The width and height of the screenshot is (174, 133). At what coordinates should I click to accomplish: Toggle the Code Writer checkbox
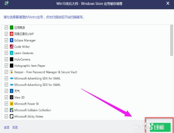(x=6, y=47)
